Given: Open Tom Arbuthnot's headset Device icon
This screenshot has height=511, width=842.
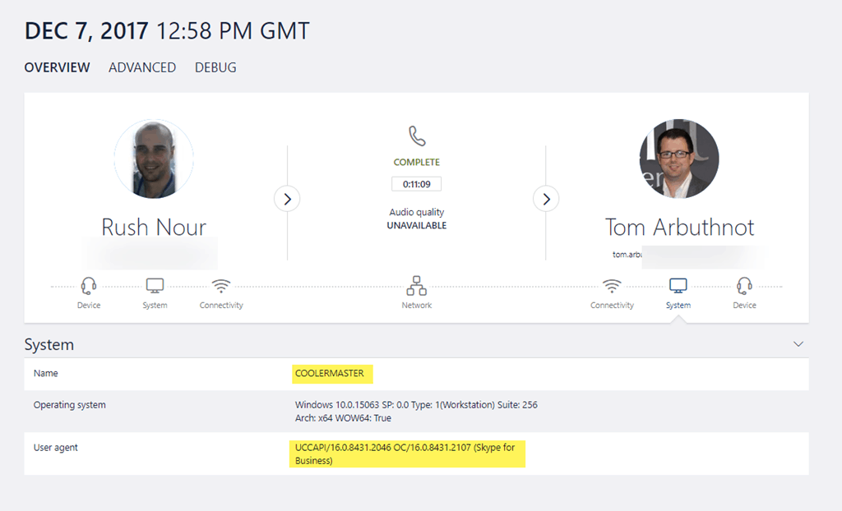Looking at the screenshot, I should [x=744, y=287].
